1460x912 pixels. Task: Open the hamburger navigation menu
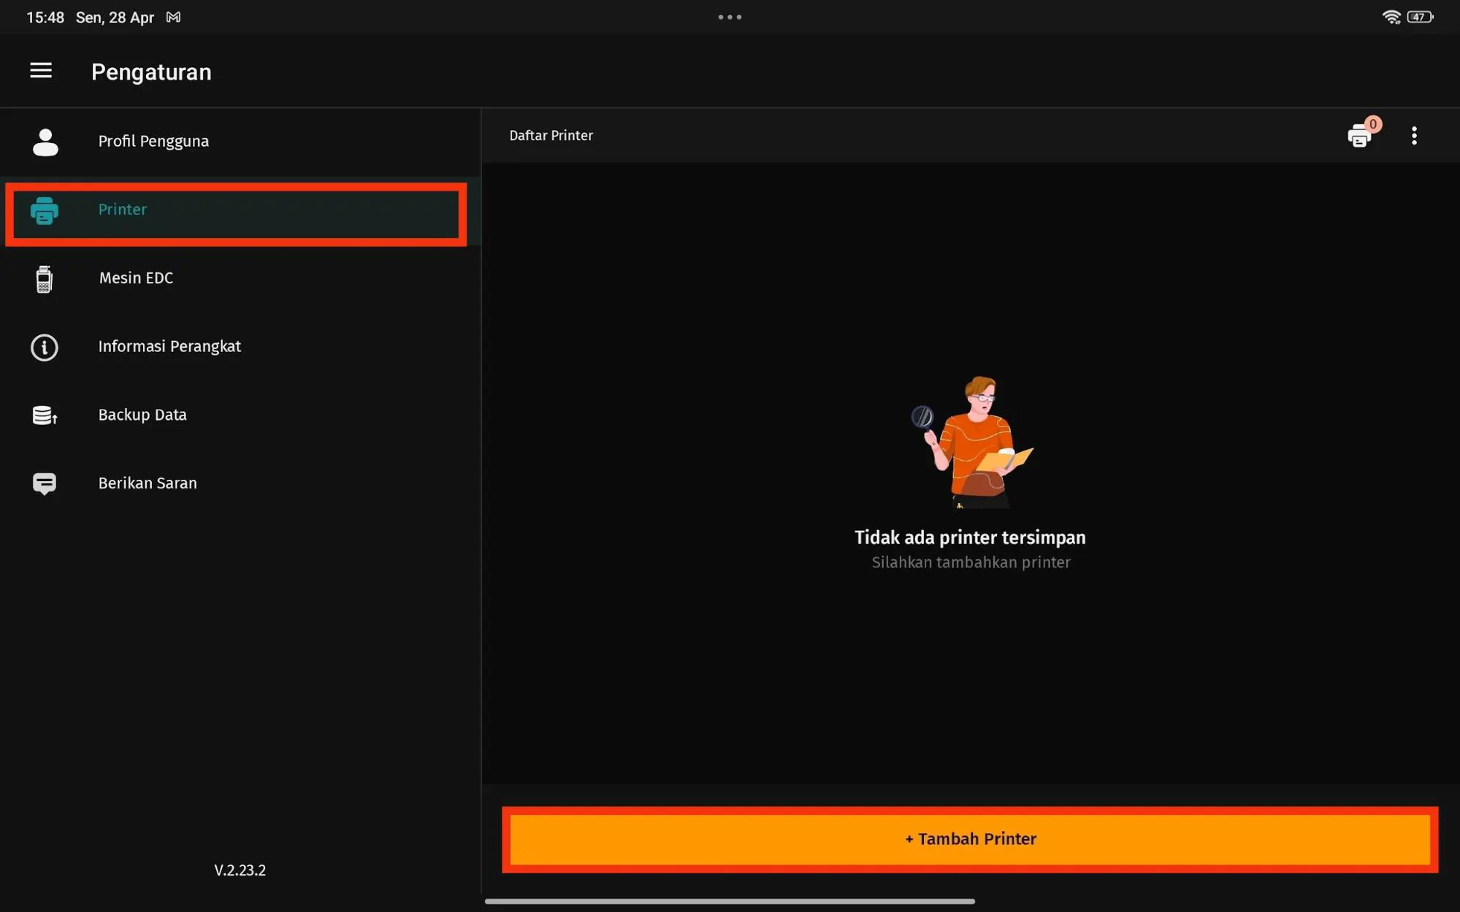click(x=41, y=70)
